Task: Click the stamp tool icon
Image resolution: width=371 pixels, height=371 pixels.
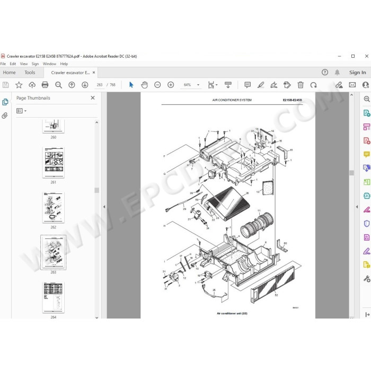Action: tap(287, 85)
